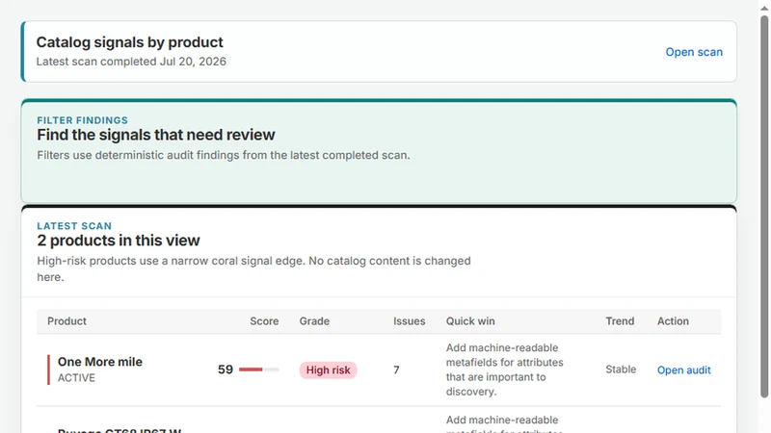Click the ACTIVE status under One More mile
The width and height of the screenshot is (771, 433).
tap(76, 378)
